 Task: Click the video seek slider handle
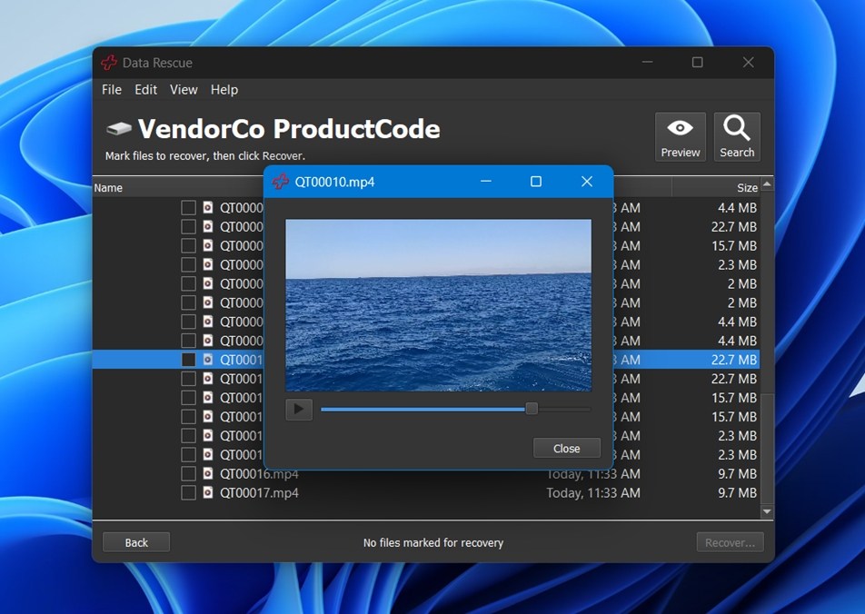pyautogui.click(x=532, y=409)
